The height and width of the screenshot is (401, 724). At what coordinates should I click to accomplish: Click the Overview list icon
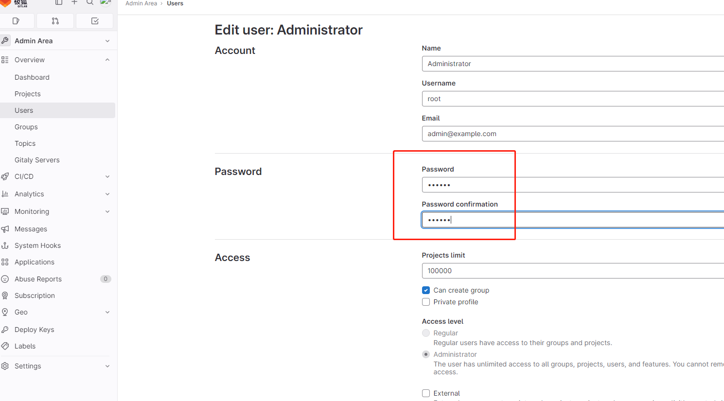tap(5, 60)
